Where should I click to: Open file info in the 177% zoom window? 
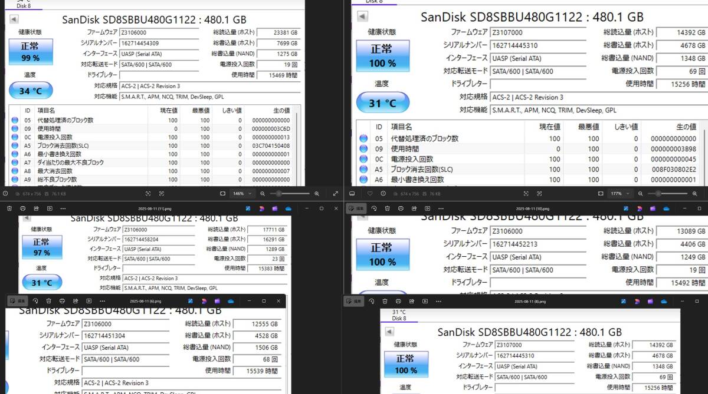coord(383,193)
